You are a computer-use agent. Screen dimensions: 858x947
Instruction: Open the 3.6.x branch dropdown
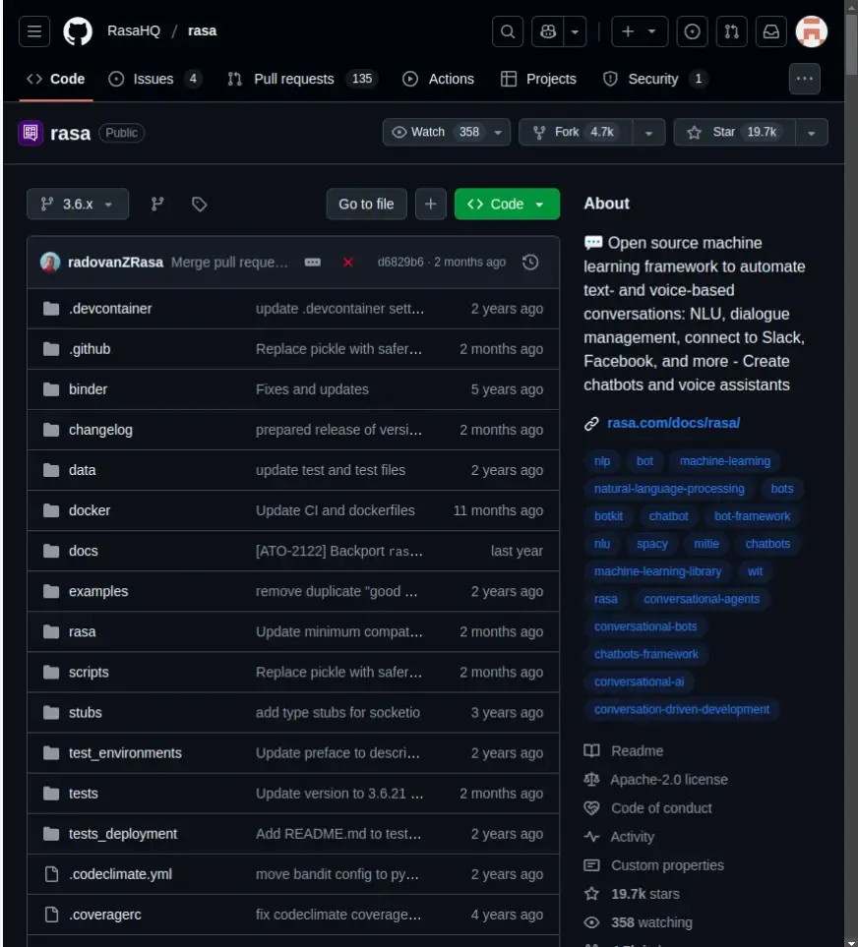coord(78,204)
